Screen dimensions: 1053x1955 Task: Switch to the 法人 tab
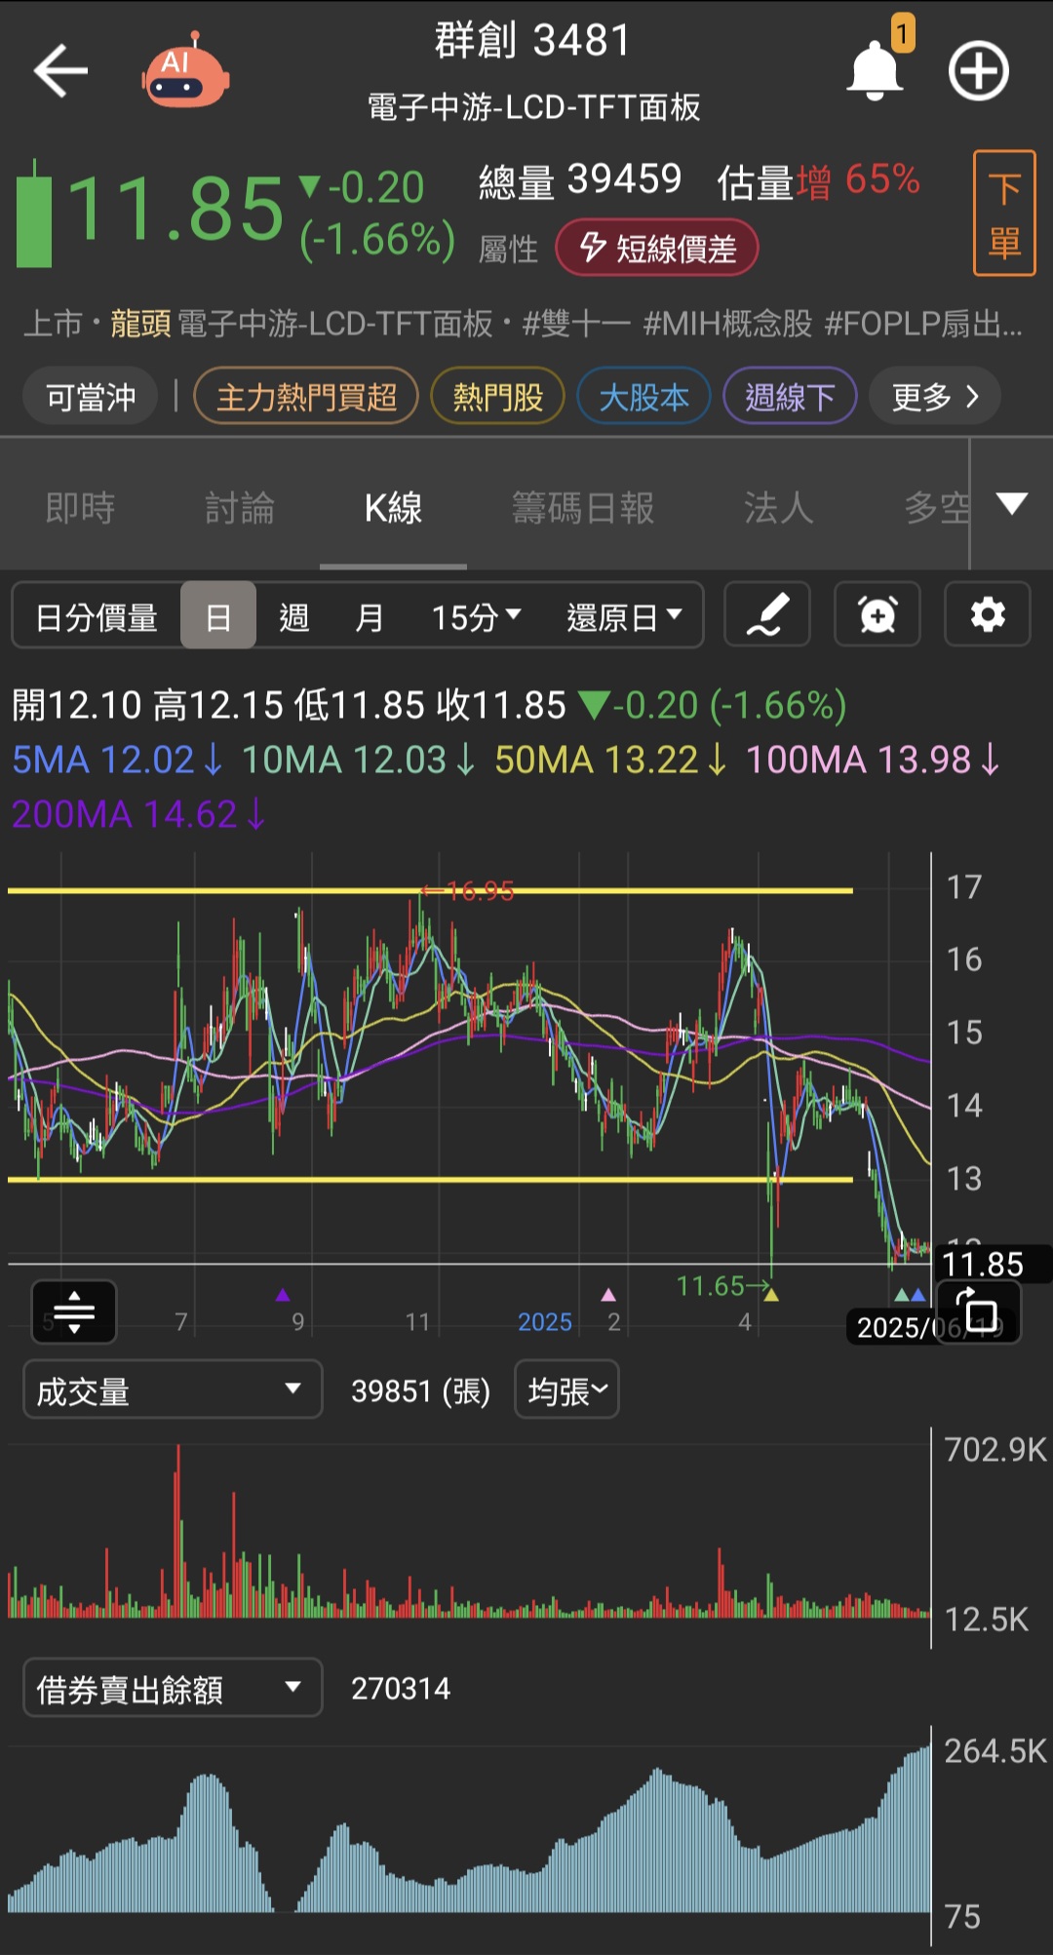coord(778,507)
